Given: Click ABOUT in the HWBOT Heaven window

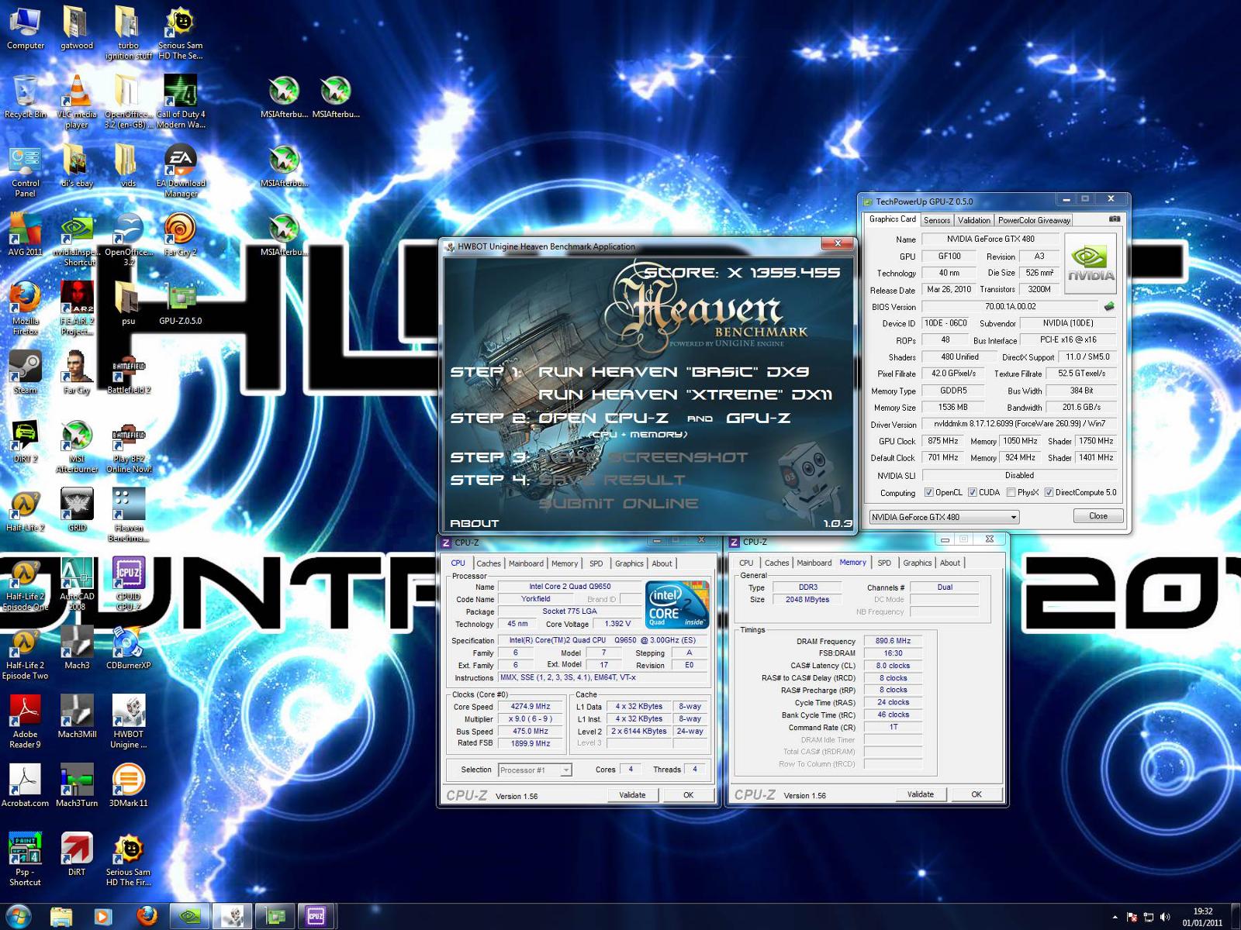Looking at the screenshot, I should tap(474, 523).
